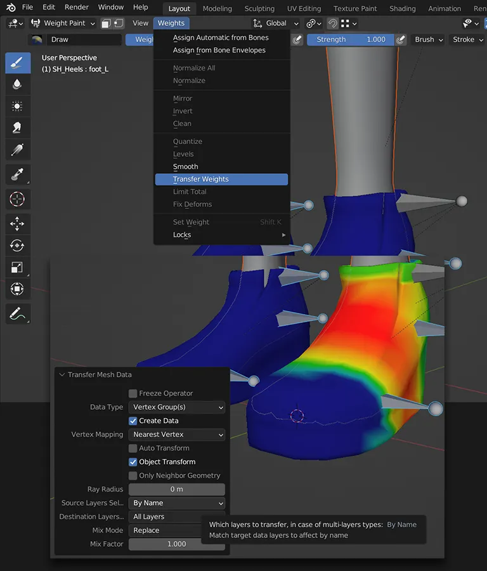Switch to the Animation workspace tab
The height and width of the screenshot is (571, 487).
coord(445,8)
